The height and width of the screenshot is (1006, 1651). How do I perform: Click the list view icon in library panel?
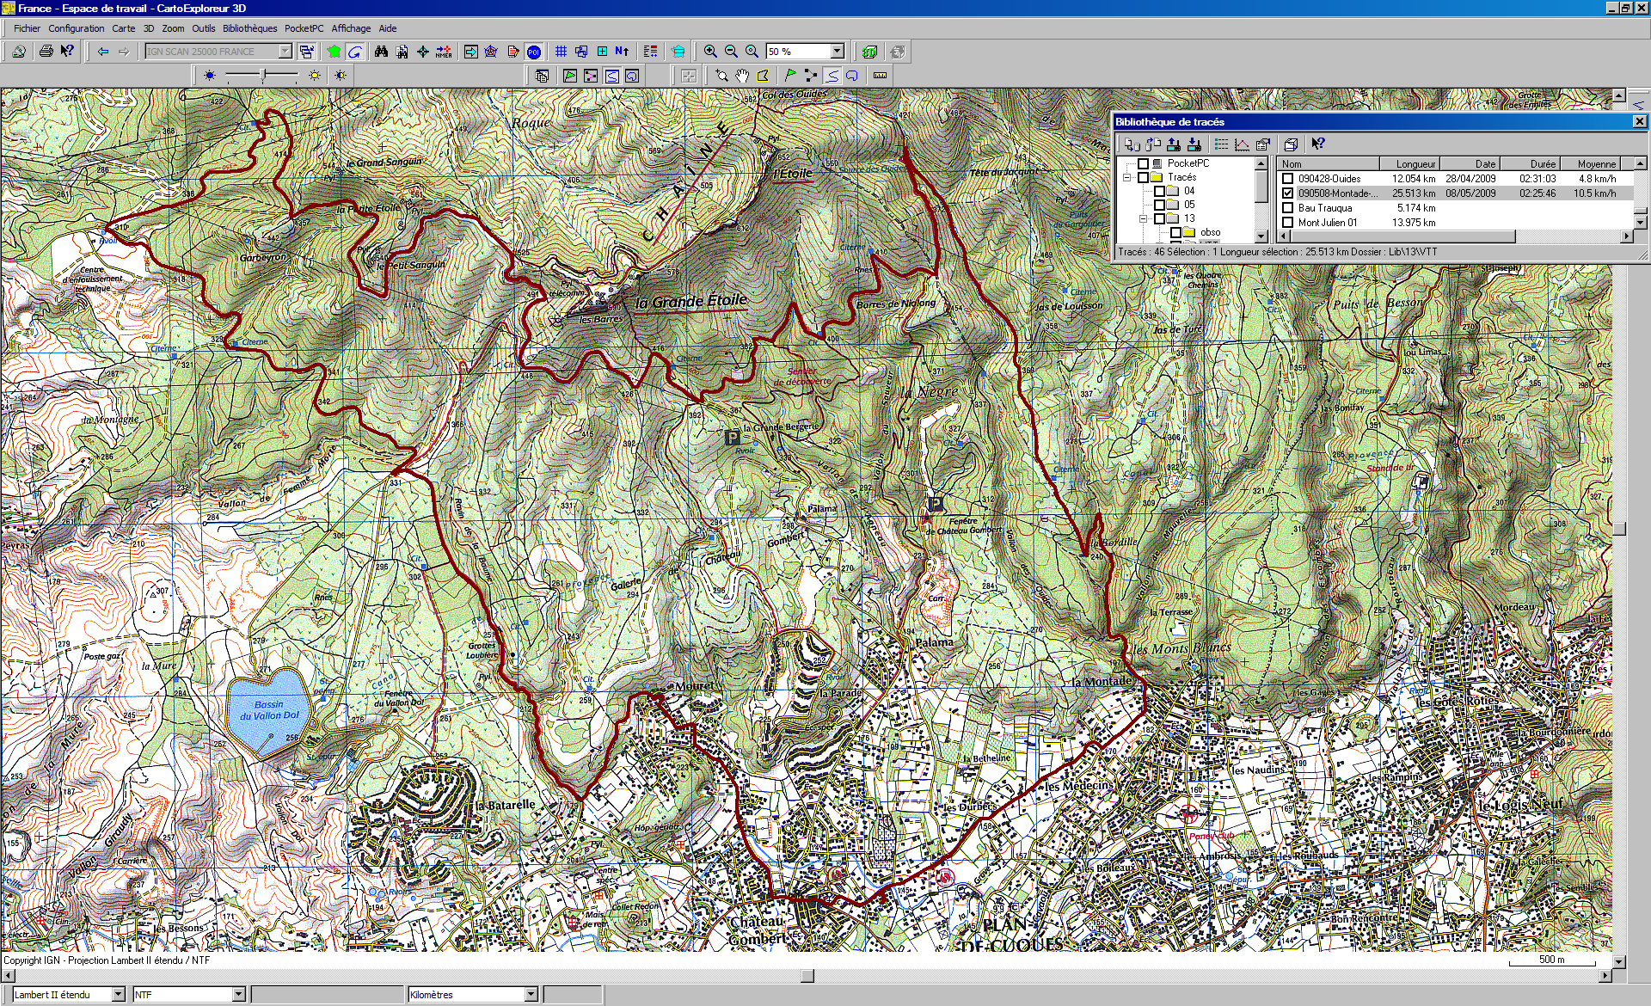point(1221,144)
